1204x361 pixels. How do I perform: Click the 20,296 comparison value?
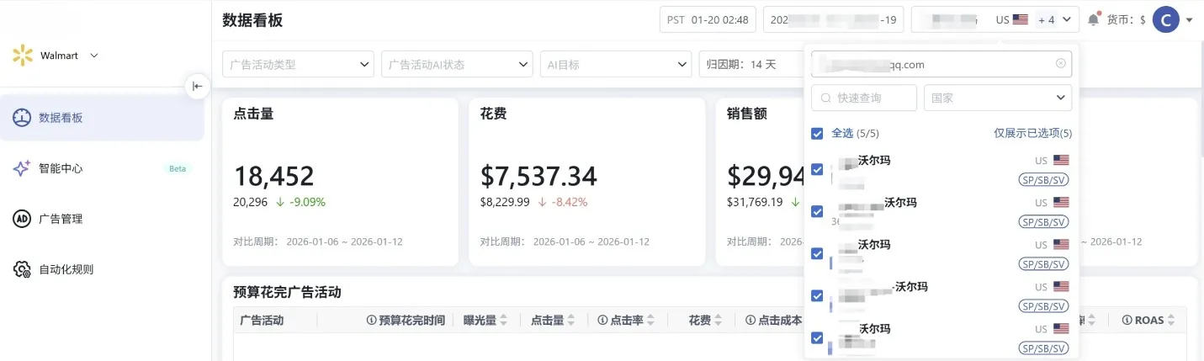click(x=250, y=202)
